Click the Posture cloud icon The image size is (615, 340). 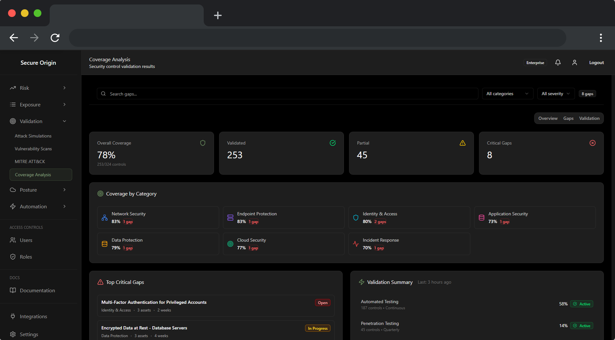pos(13,190)
